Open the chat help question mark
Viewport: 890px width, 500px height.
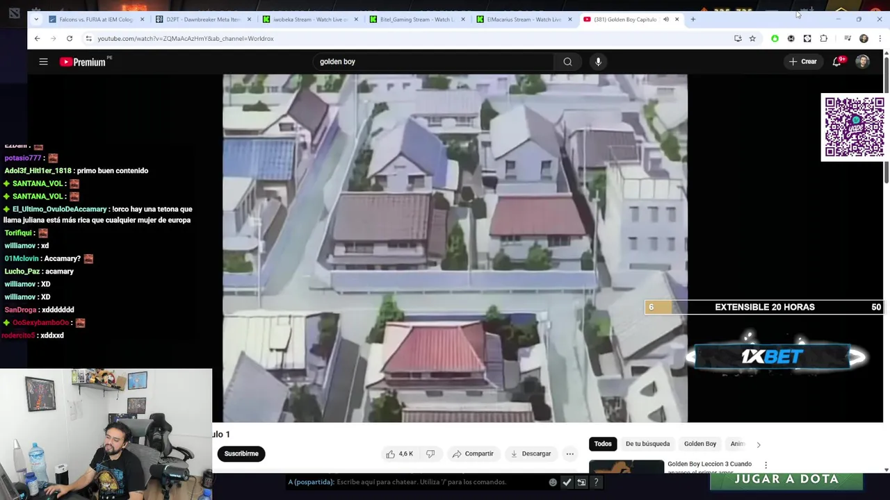coord(596,482)
